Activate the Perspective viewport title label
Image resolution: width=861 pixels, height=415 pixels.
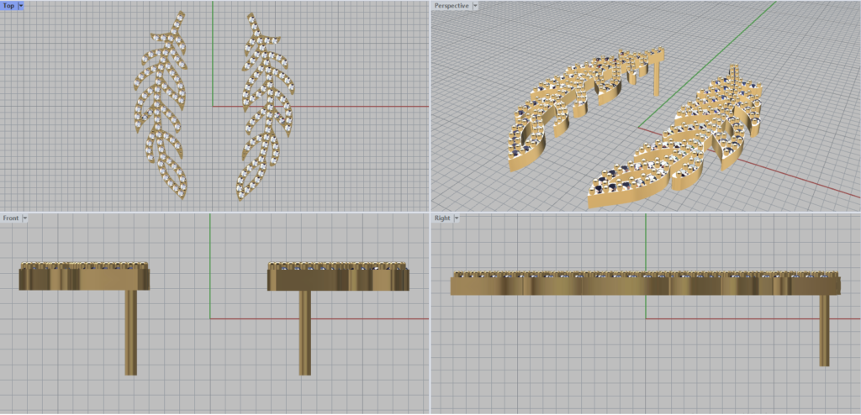pyautogui.click(x=452, y=6)
